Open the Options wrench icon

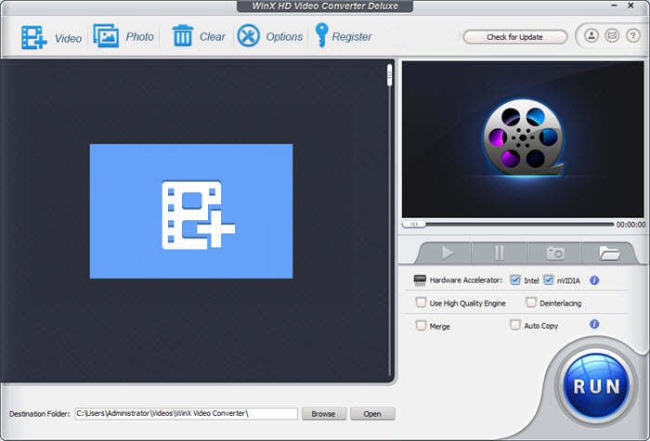(248, 35)
